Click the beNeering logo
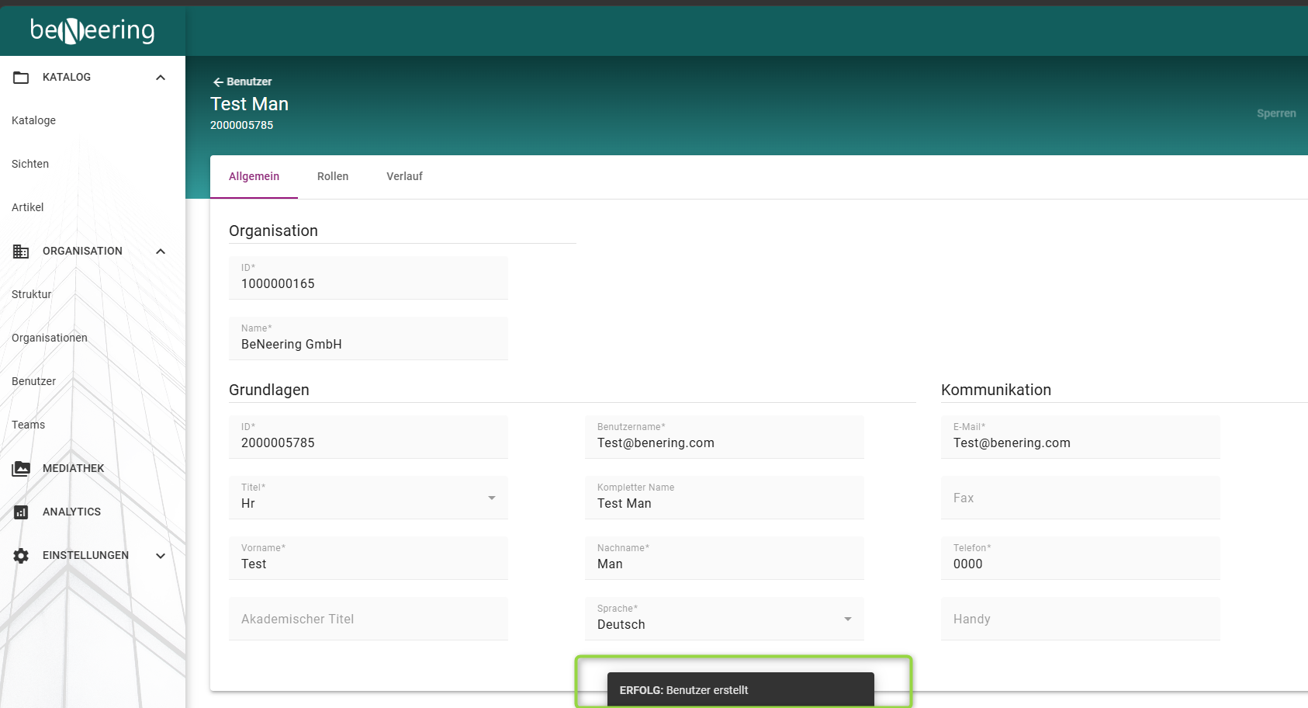 pos(92,30)
